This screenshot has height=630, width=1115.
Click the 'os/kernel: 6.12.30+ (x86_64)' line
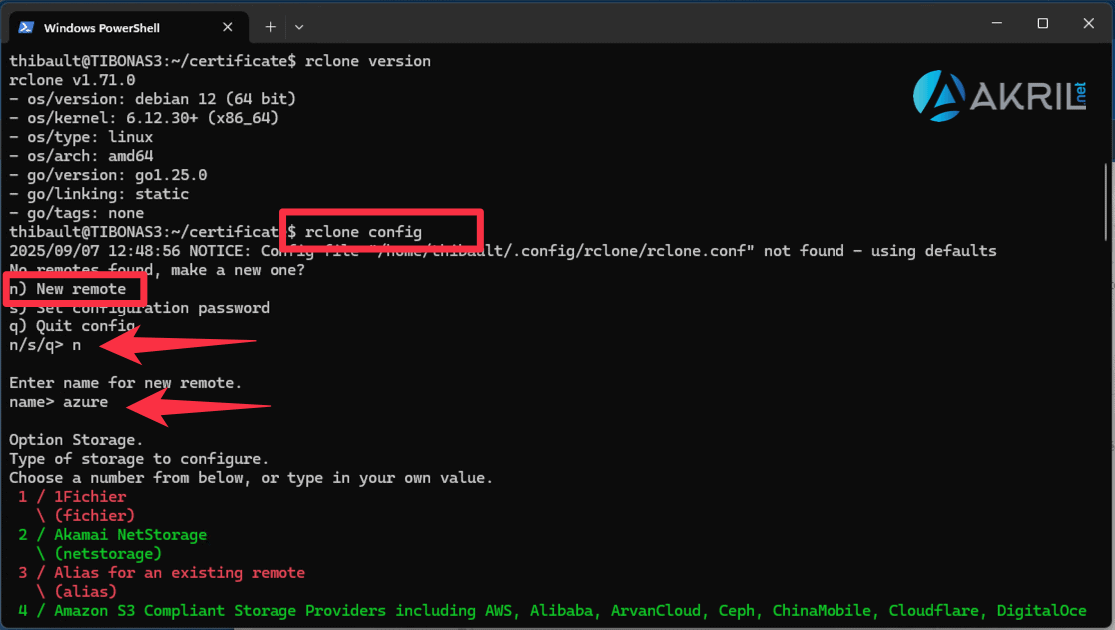144,118
